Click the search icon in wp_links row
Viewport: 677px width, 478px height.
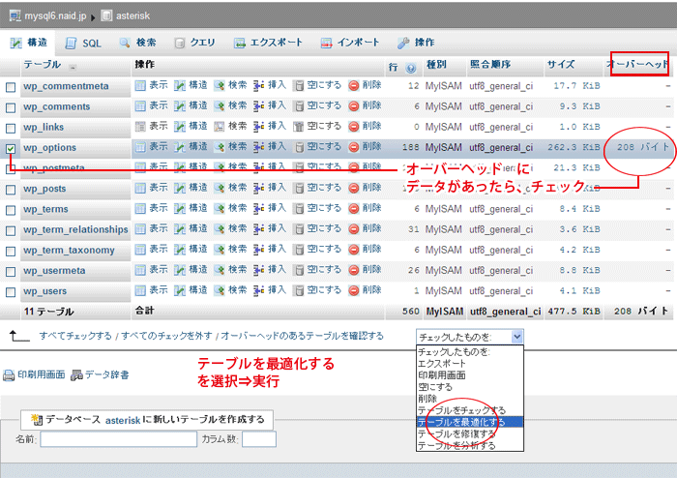click(x=220, y=127)
